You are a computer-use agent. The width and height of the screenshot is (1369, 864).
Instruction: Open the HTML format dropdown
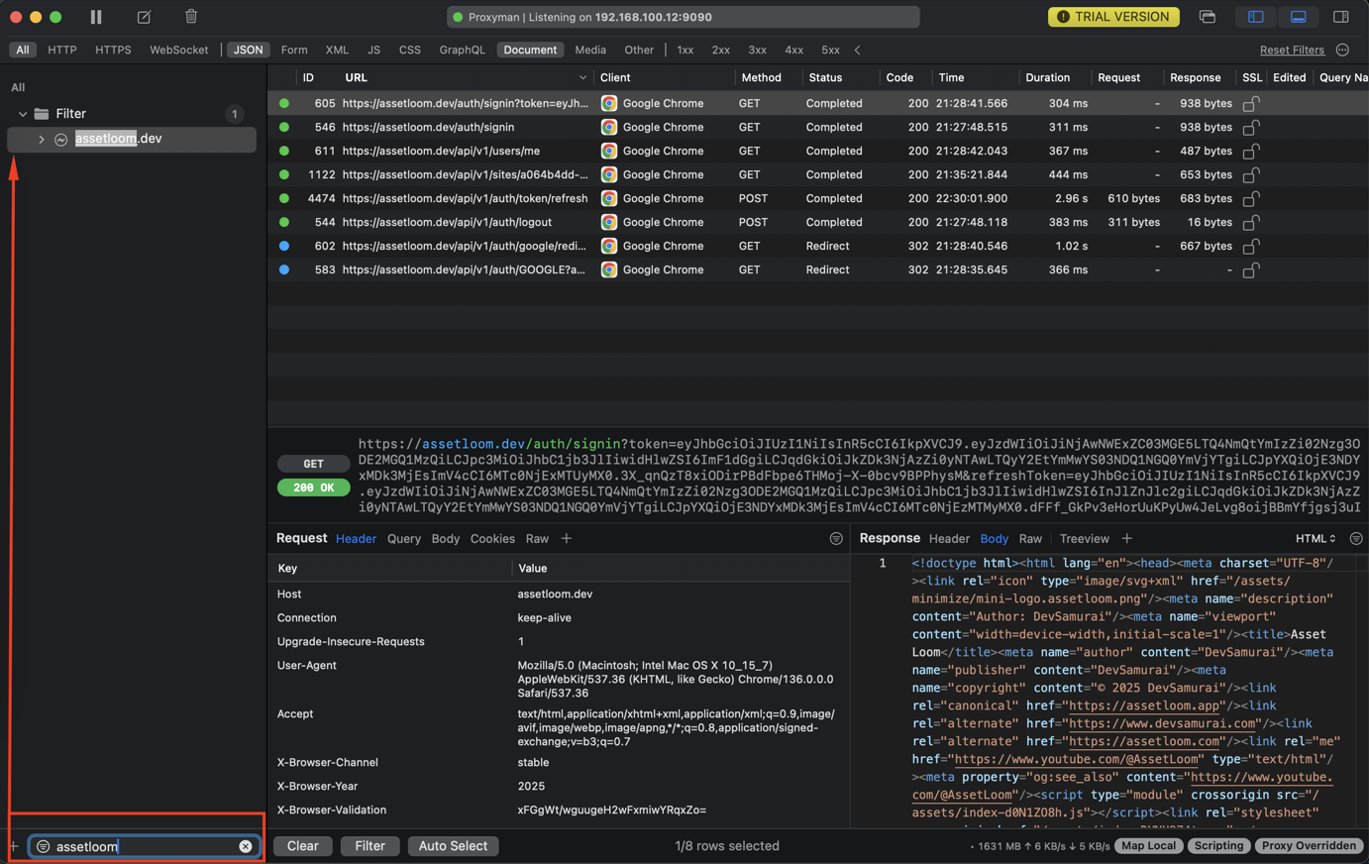(x=1316, y=539)
